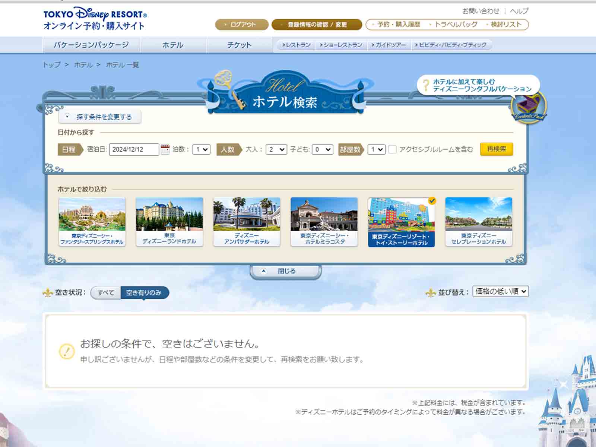Choose the Disney Ambassador Hotel thumbnail

pos(247,222)
